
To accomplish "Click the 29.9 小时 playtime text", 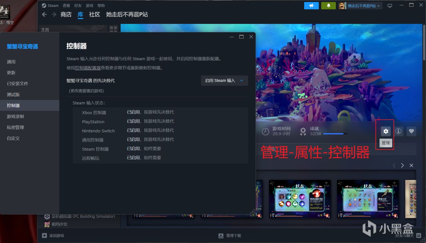I will pyautogui.click(x=281, y=134).
